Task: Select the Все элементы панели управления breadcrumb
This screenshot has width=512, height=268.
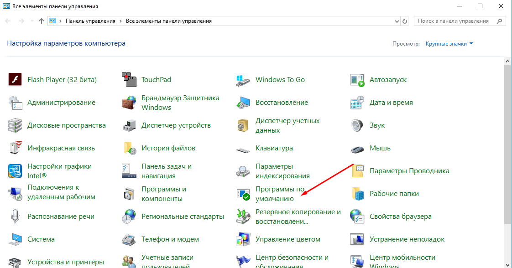Action: click(x=168, y=21)
